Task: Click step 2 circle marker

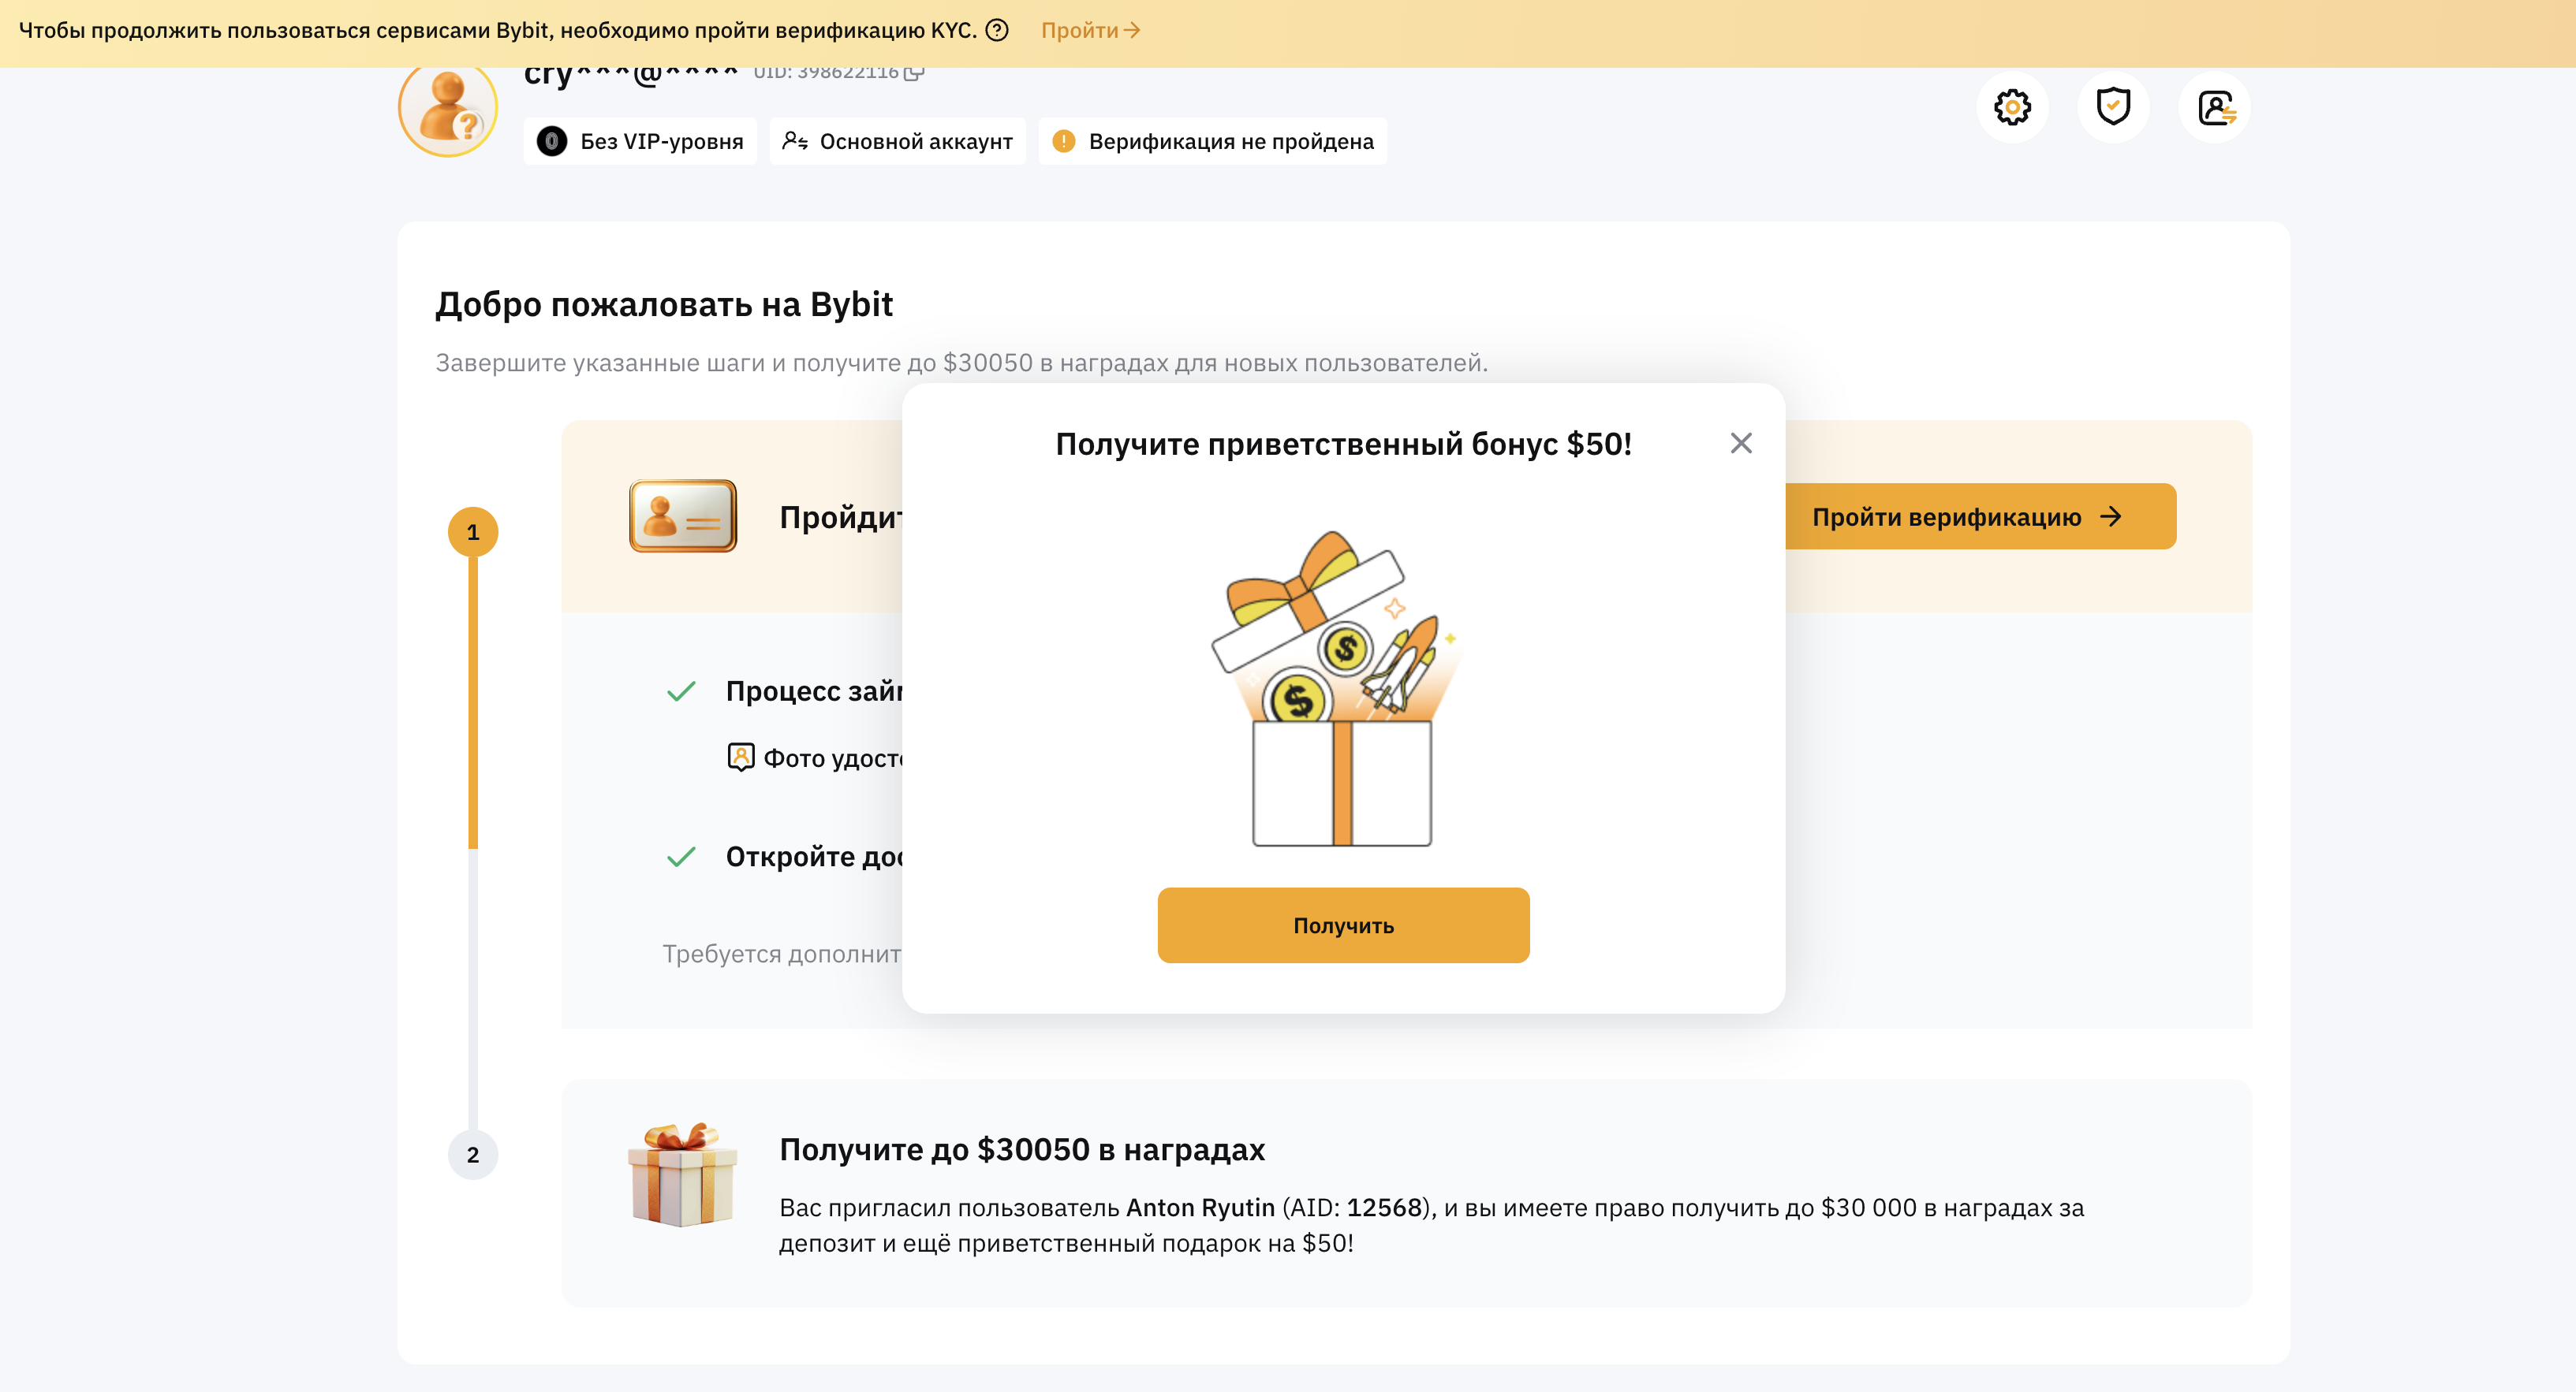Action: pos(473,1154)
